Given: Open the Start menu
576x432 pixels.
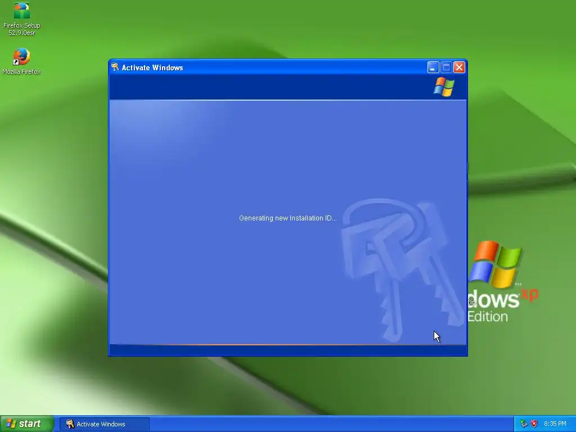Looking at the screenshot, I should [26, 424].
